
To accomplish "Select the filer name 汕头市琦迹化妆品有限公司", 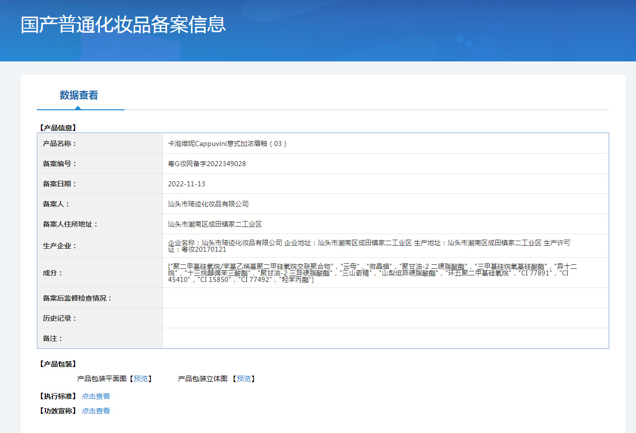I will (x=208, y=204).
